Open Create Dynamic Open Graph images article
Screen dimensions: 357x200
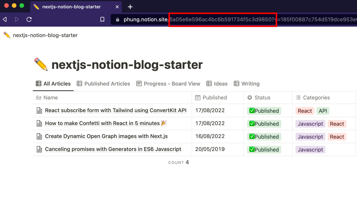coord(106,136)
